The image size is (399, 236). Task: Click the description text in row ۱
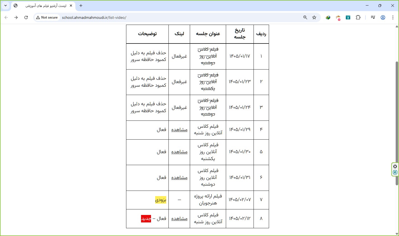point(149,56)
